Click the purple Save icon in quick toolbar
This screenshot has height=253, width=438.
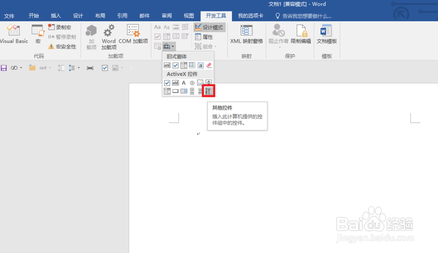[x=4, y=68]
